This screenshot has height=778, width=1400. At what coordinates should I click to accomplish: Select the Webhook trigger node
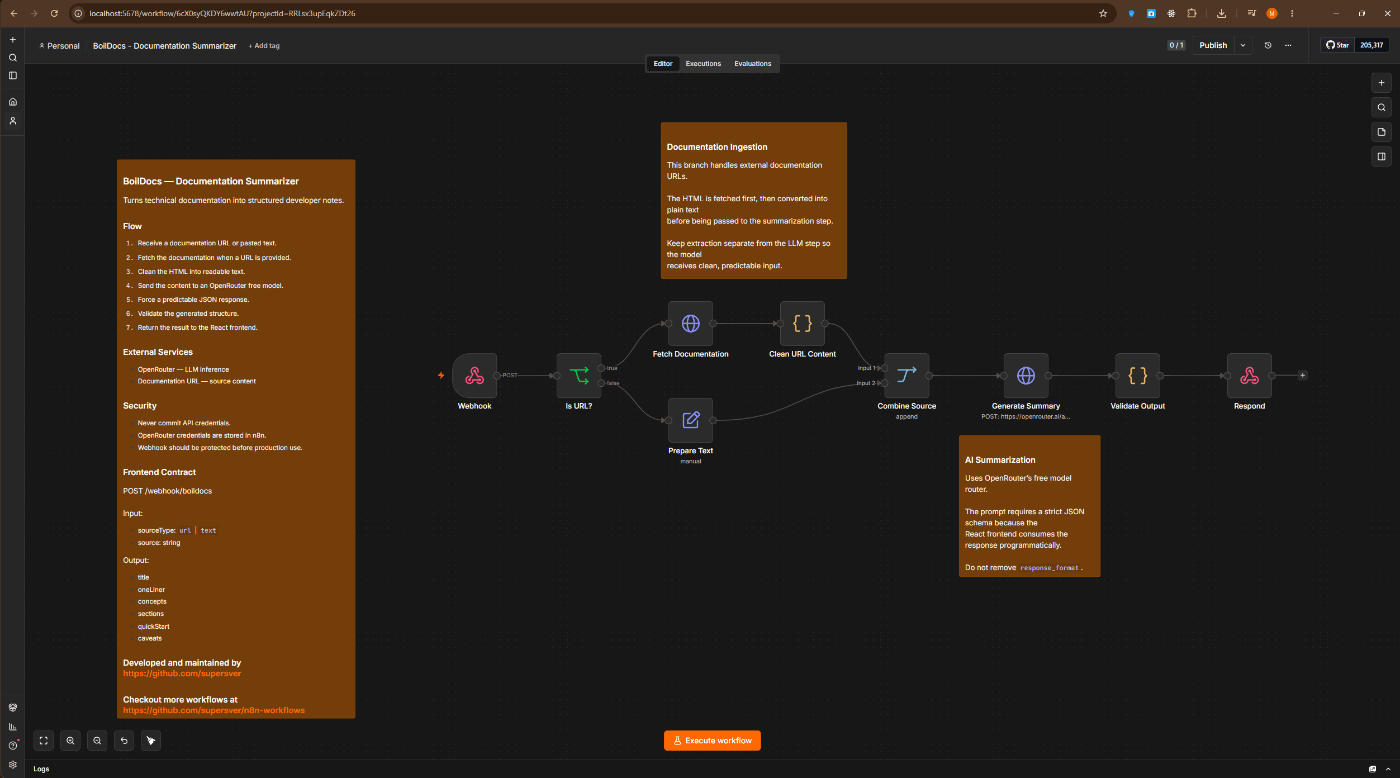474,376
